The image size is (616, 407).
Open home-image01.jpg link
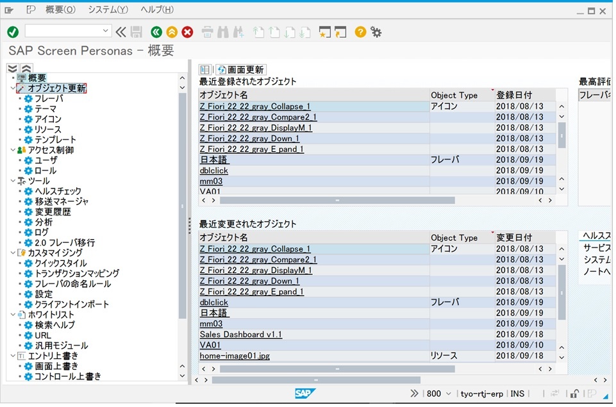point(235,356)
